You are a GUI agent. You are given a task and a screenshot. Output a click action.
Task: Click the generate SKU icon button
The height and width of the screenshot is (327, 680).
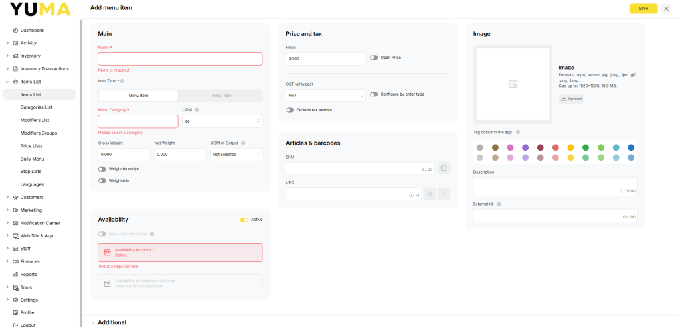[444, 168]
